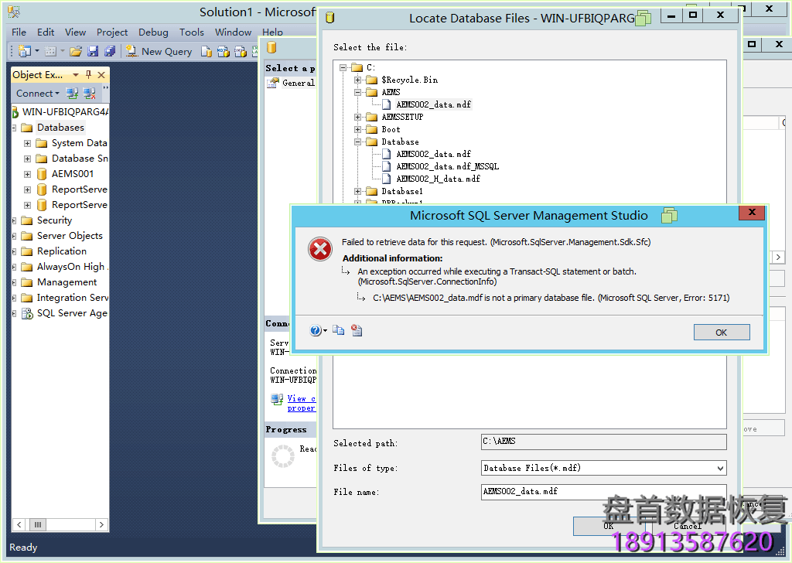Click the Database Engine Query icon
The width and height of the screenshot is (792, 563).
[x=206, y=51]
